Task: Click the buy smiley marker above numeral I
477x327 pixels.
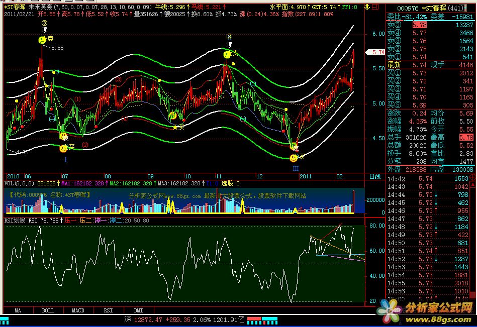Action: pyautogui.click(x=63, y=149)
